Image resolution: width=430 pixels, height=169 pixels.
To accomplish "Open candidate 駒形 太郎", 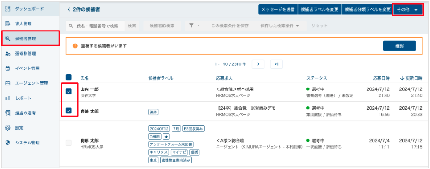I will [x=89, y=140].
